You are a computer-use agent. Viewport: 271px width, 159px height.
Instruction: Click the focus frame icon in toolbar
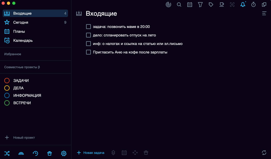coord(232,5)
